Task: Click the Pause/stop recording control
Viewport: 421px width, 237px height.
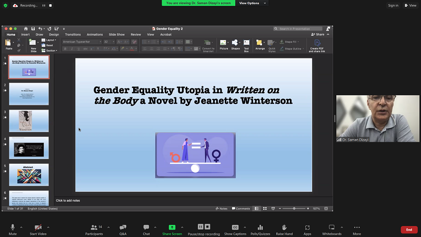Action: point(204,228)
